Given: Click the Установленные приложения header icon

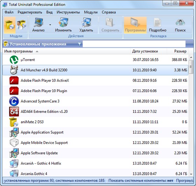Looking at the screenshot, I should pos(6,44).
